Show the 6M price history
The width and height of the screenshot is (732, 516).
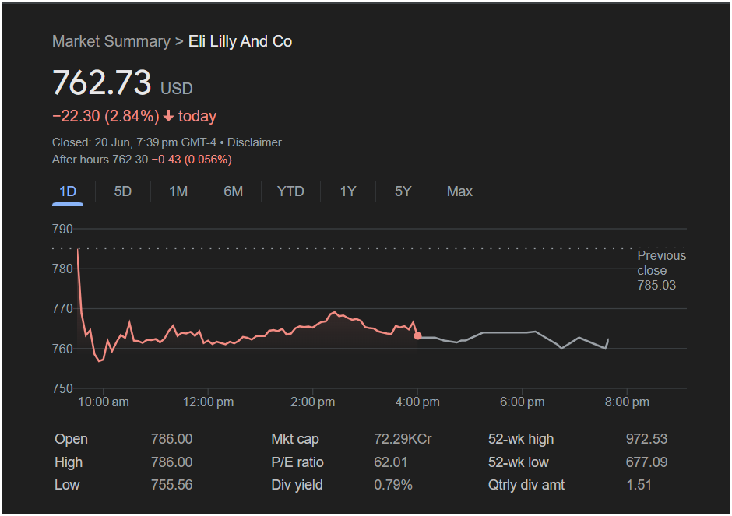pyautogui.click(x=234, y=191)
